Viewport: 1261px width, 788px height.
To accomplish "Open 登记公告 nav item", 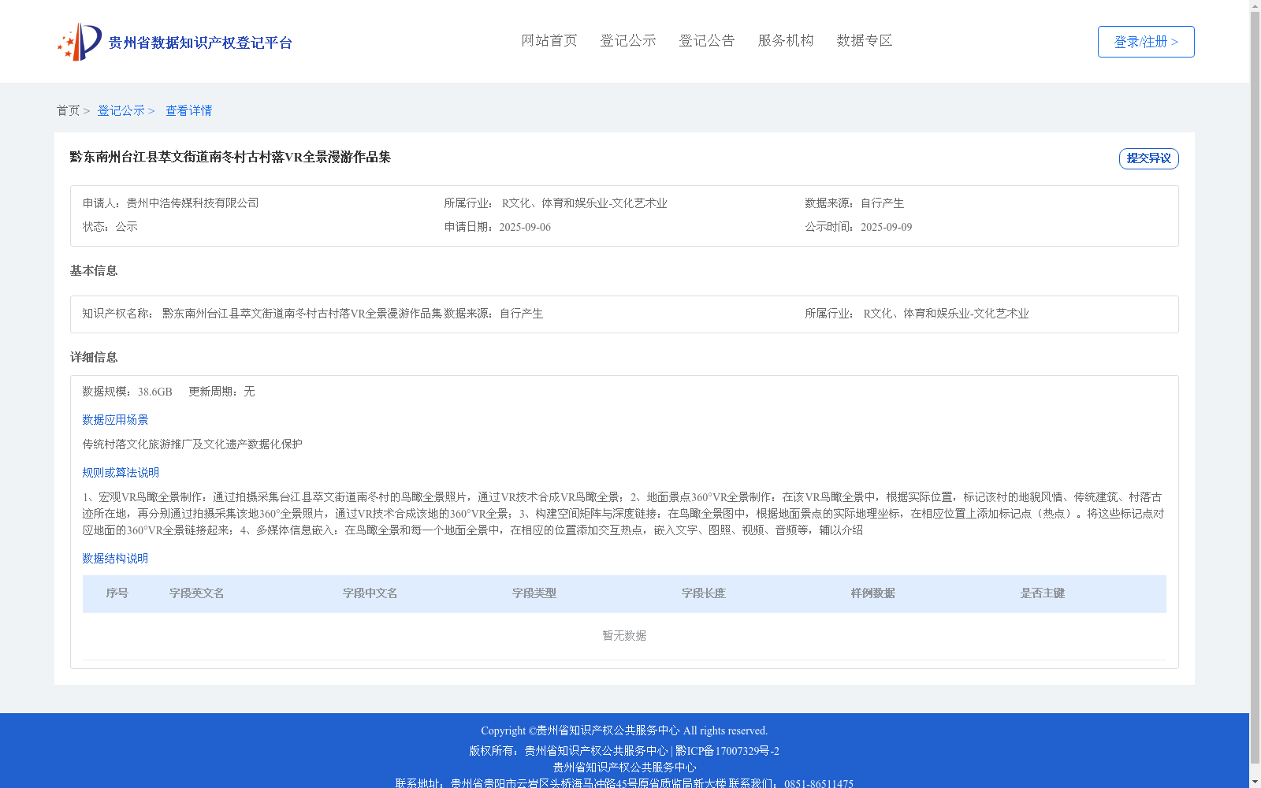I will coord(707,40).
